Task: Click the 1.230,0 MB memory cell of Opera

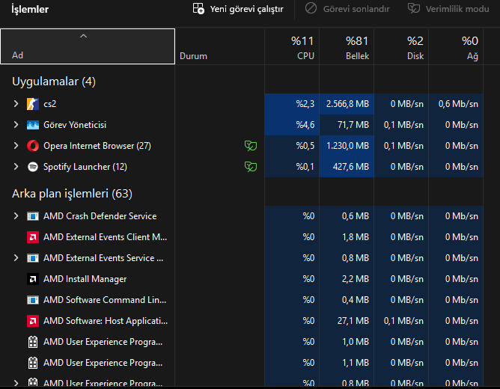Action: (347, 146)
